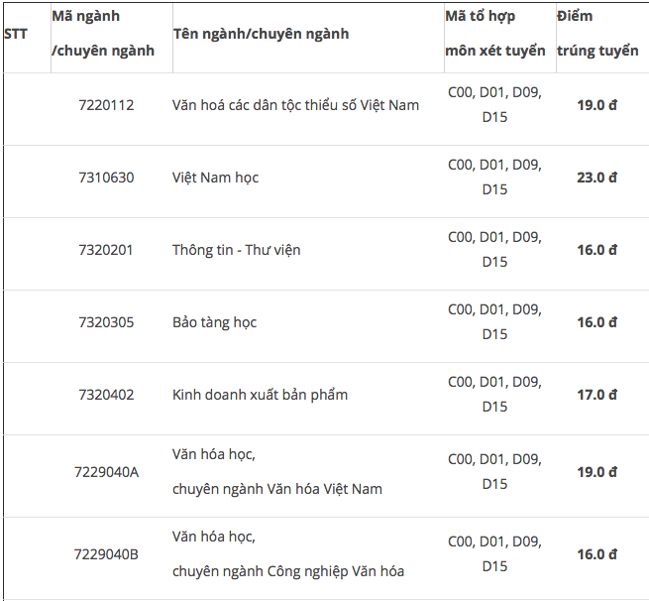The width and height of the screenshot is (649, 601).
Task: Click the 23.0 đ admission score
Action: click(596, 178)
